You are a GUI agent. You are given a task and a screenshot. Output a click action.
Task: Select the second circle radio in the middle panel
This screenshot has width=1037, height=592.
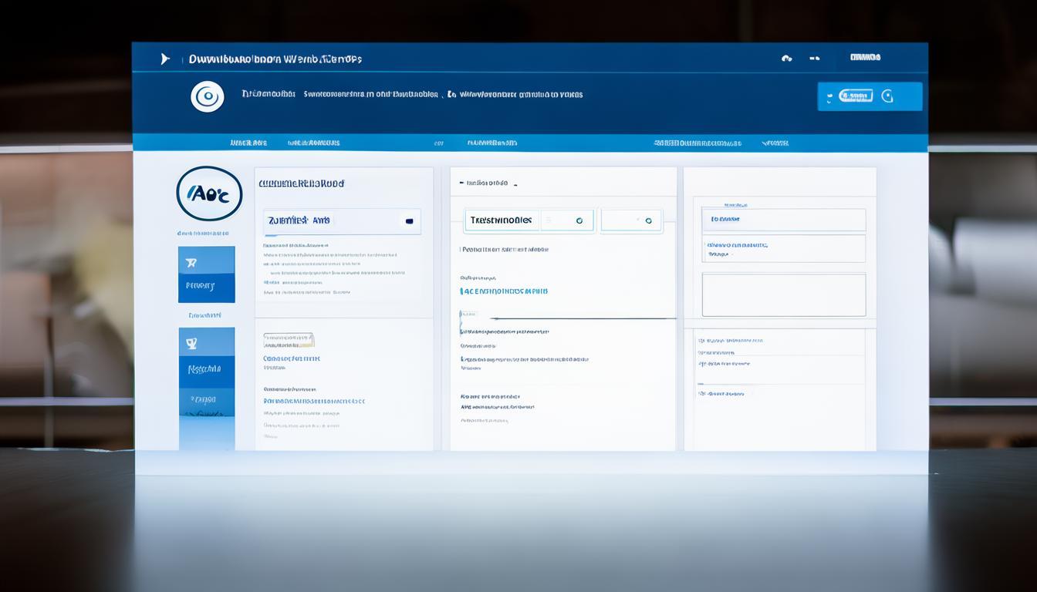pos(648,220)
